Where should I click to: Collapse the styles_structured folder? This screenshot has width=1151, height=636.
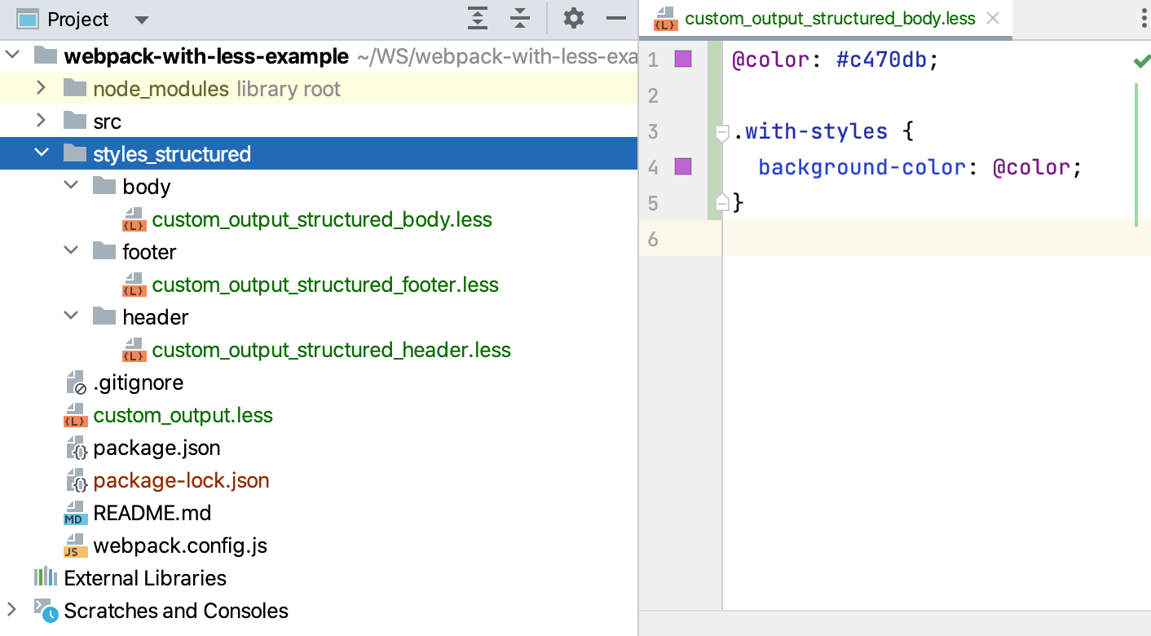(x=41, y=153)
